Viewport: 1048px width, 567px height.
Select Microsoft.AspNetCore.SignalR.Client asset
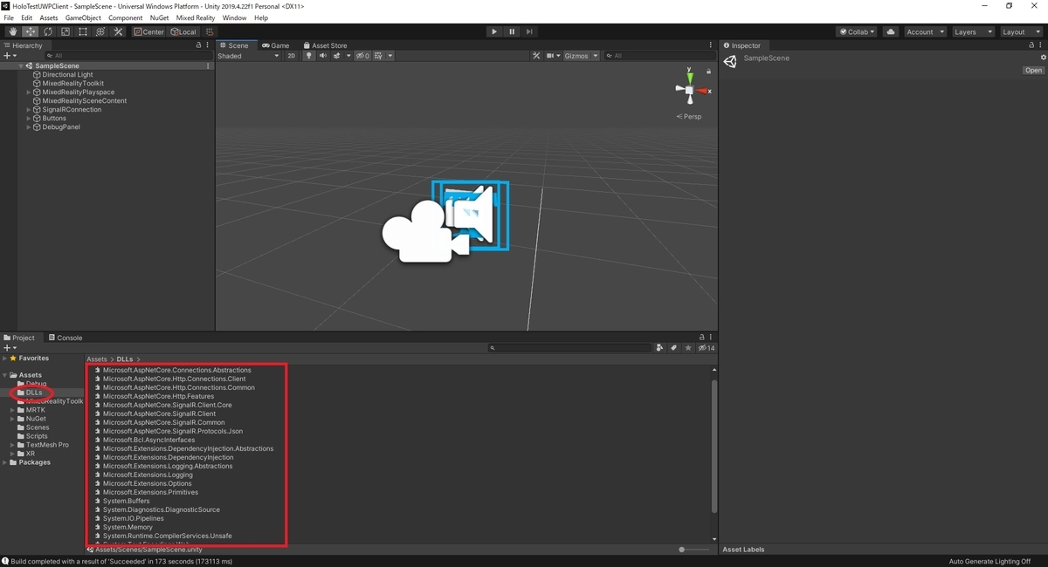click(x=159, y=413)
